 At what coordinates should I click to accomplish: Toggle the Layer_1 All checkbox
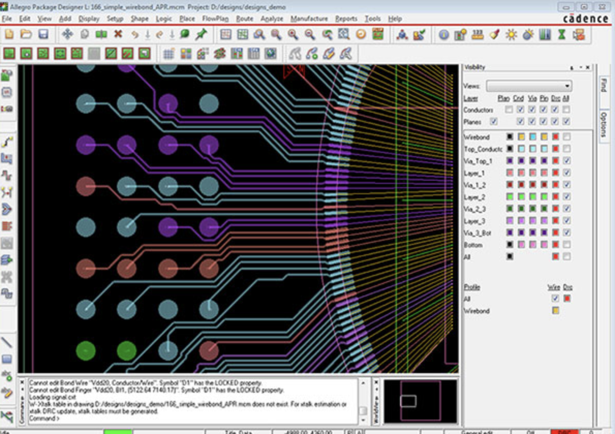567,173
